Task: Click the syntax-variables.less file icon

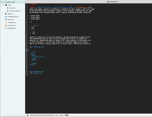Action: click(x=8, y=11)
